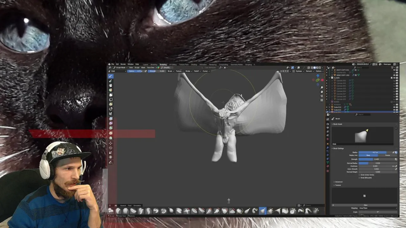
Task: Click the viewport pan hand icon
Action: tap(322, 92)
